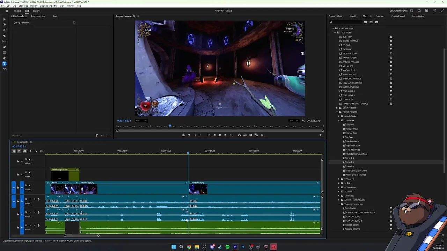This screenshot has height=251, width=447.
Task: Select the Track Select Forward tool
Action: click(4, 25)
